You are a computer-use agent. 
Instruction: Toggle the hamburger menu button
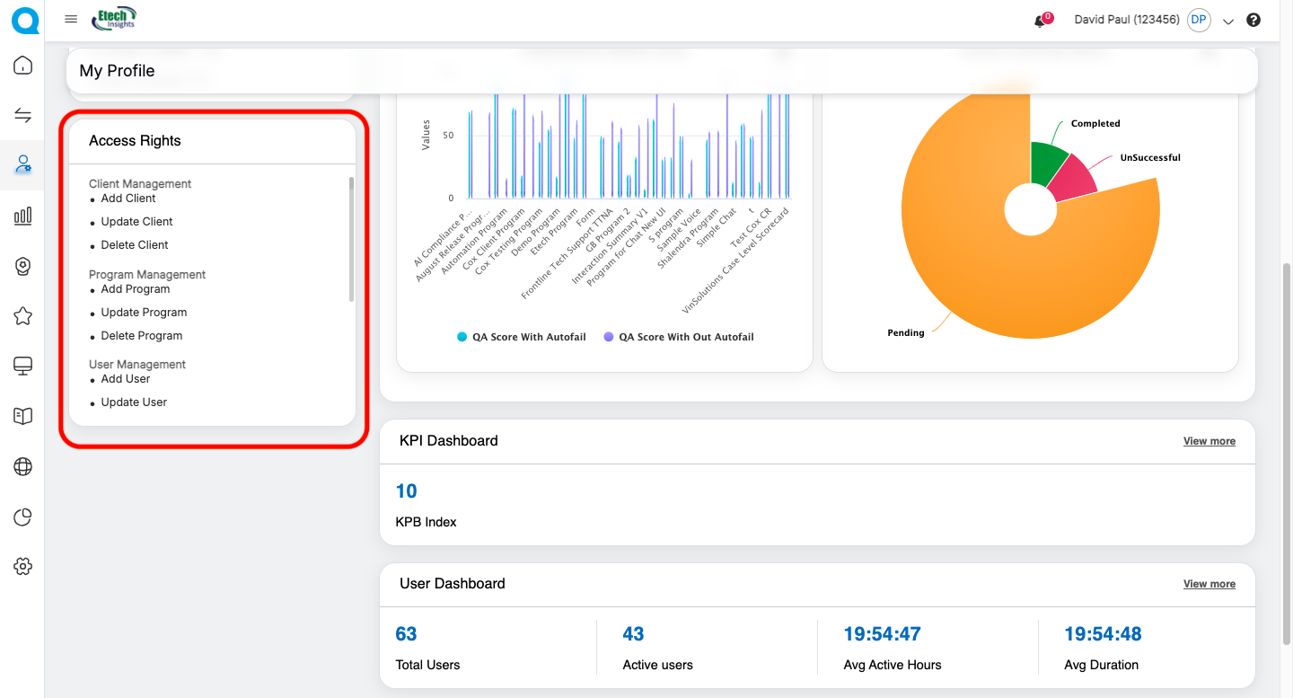[x=71, y=20]
